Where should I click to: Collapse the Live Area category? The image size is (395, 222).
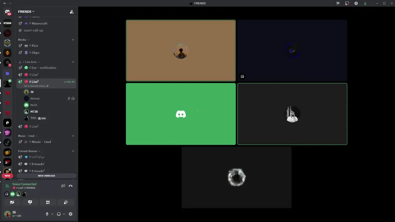[x=29, y=62]
